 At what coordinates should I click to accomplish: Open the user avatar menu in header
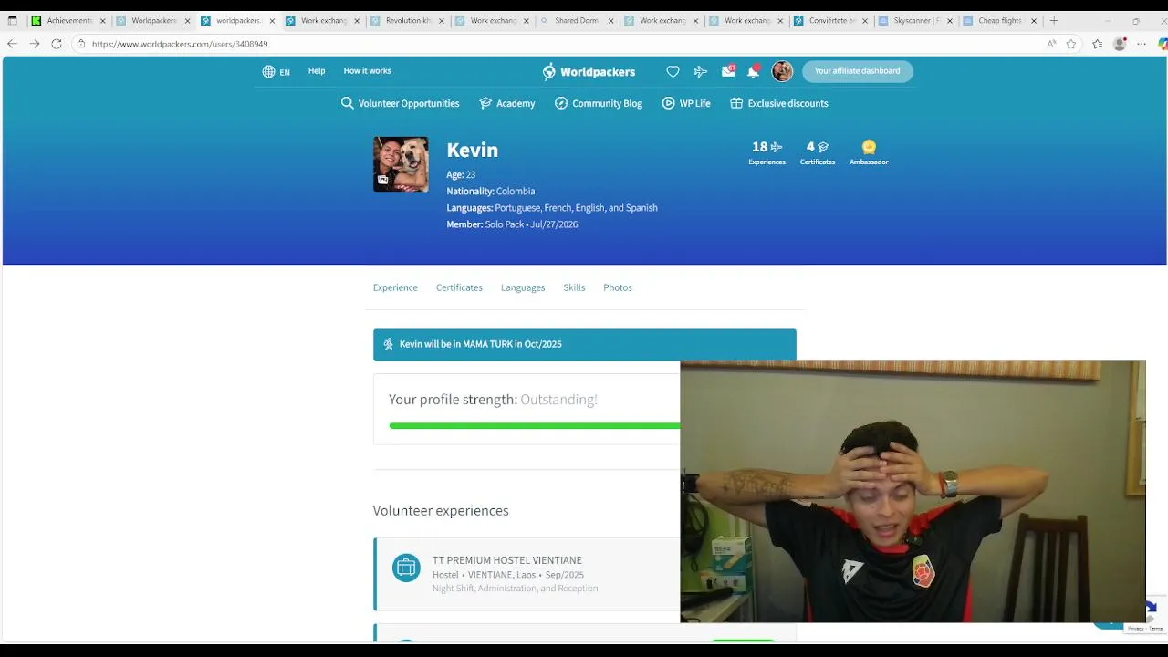[782, 71]
